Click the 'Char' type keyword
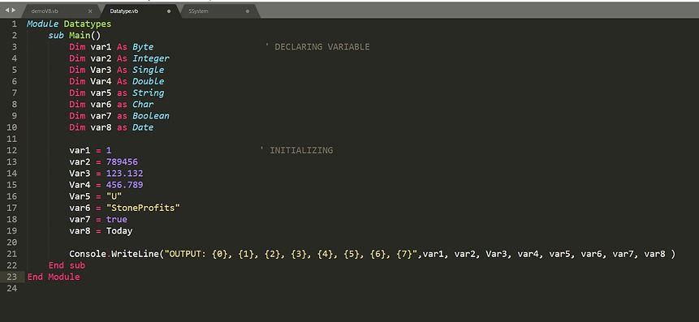Screen dimensions: 699x322 [x=143, y=104]
